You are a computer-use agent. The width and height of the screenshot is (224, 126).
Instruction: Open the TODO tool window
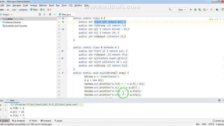click(x=33, y=121)
